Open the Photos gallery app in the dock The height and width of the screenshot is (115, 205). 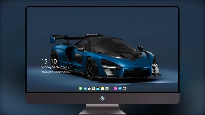coord(107,89)
